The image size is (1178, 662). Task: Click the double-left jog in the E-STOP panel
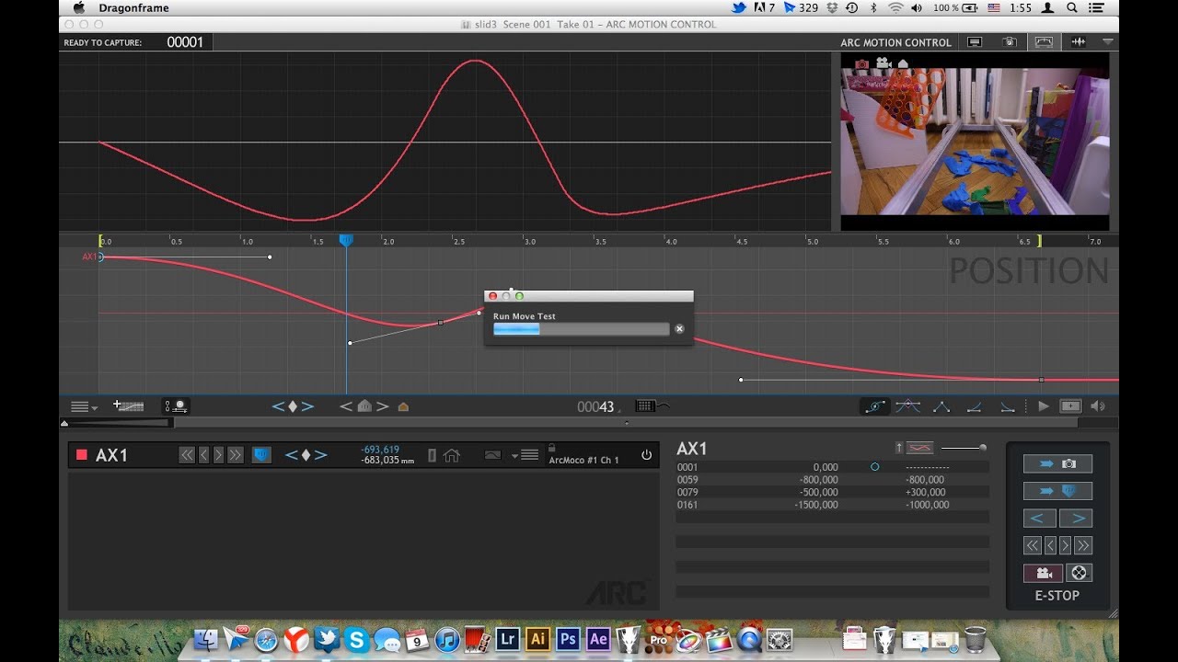click(x=1033, y=546)
